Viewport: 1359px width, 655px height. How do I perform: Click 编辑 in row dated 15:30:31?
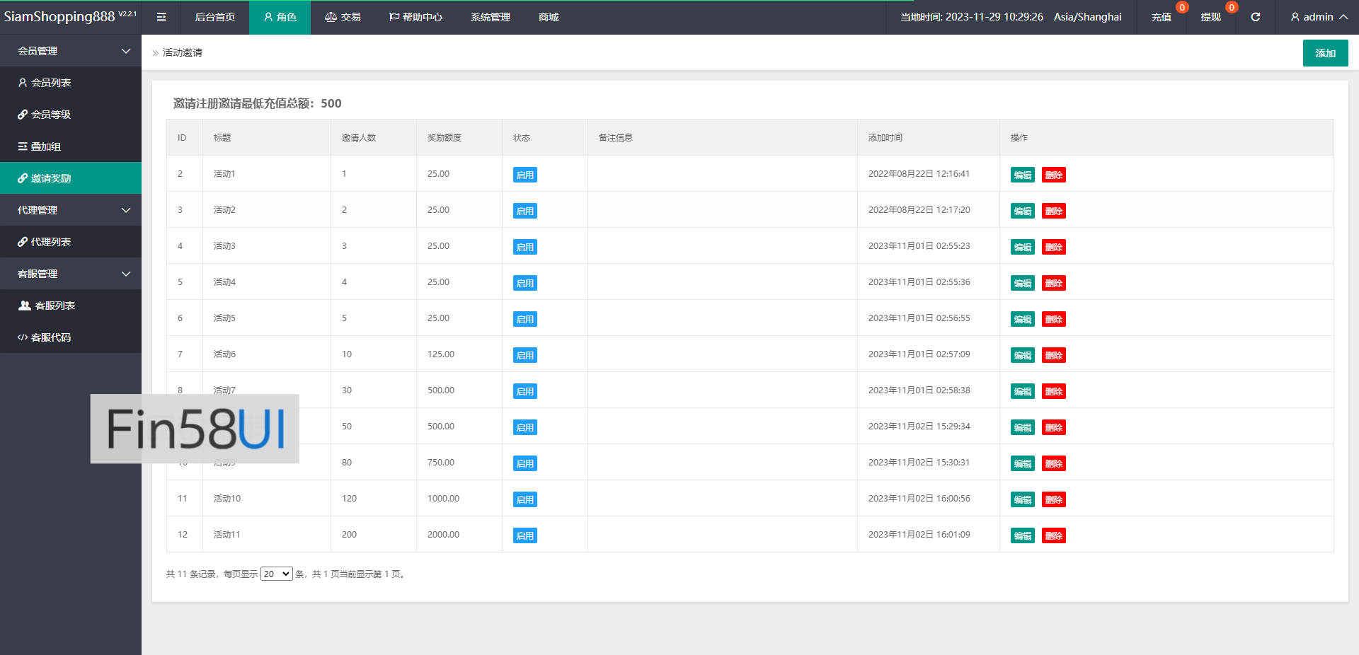(x=1023, y=463)
